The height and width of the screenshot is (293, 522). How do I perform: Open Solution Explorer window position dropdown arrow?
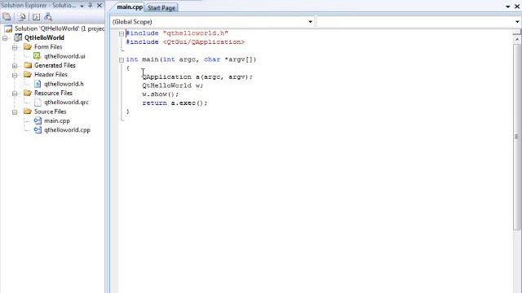(x=82, y=6)
